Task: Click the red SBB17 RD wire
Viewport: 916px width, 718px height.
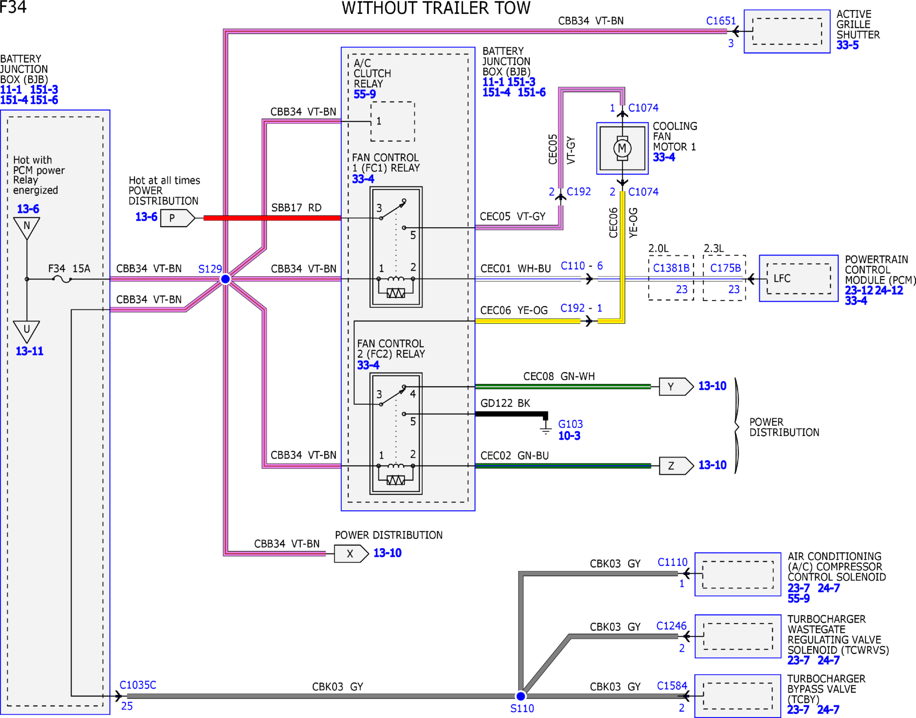Action: pyautogui.click(x=272, y=218)
